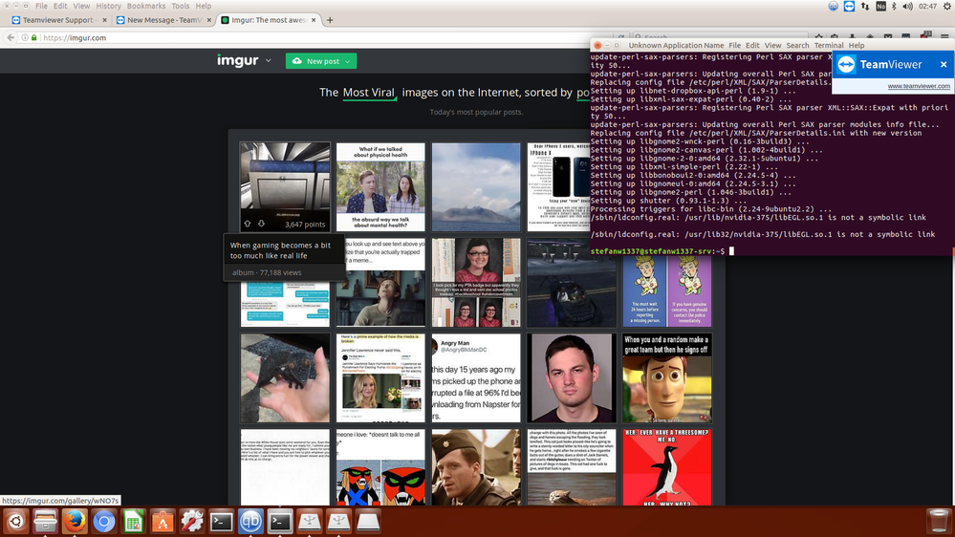
Task: Open the Jennifer Lawrence media thumbnail
Action: [380, 378]
